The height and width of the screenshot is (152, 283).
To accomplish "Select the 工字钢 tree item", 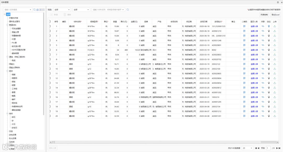I will point(14,89).
